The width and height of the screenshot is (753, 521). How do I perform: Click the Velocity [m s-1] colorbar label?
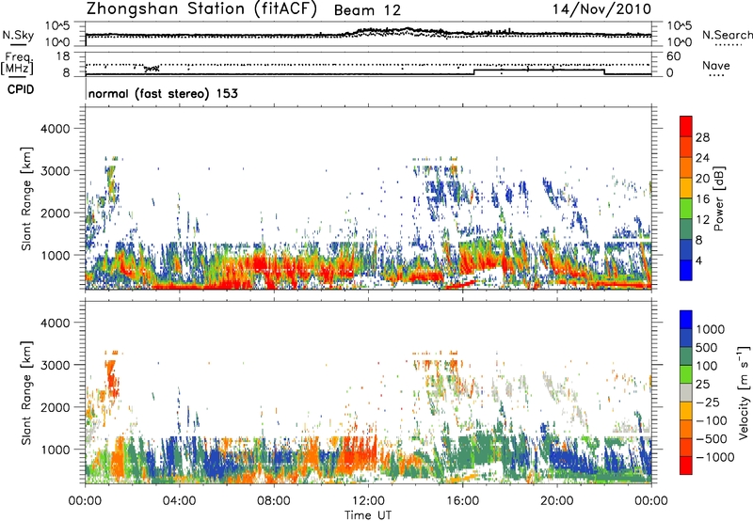(x=744, y=392)
